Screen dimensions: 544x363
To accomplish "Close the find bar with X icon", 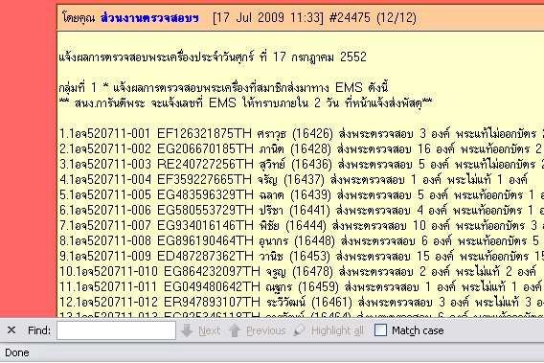I will click(x=11, y=330).
